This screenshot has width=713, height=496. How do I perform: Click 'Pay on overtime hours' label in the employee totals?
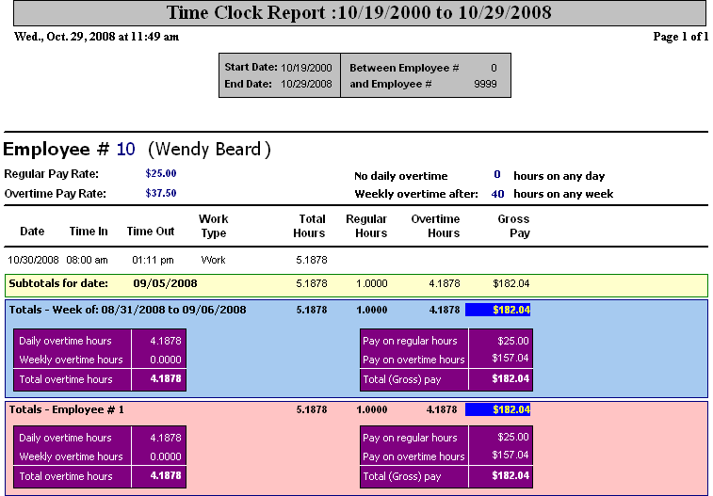413,456
